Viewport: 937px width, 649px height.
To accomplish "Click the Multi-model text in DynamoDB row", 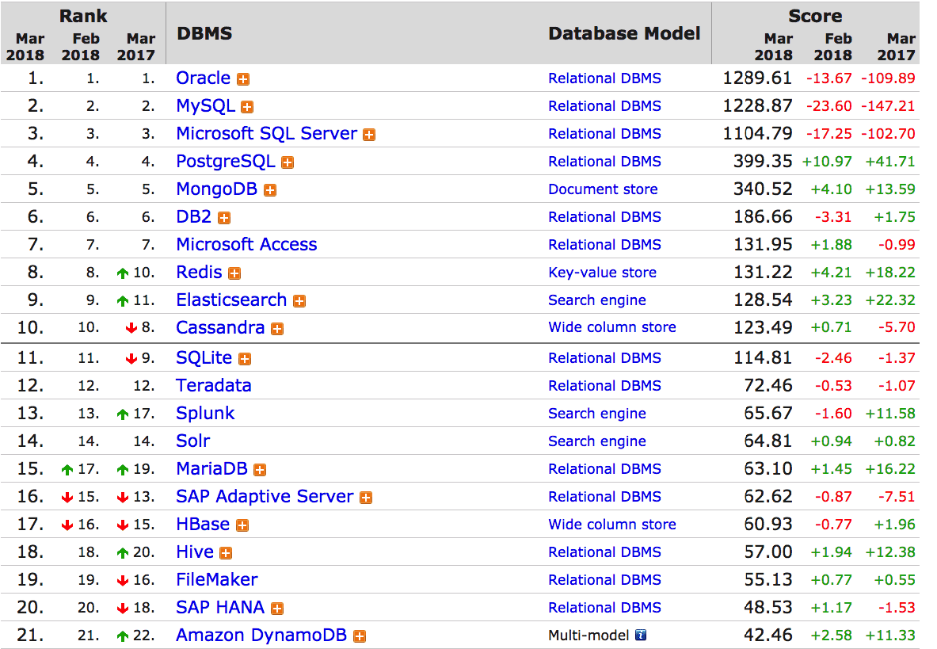I will [588, 636].
